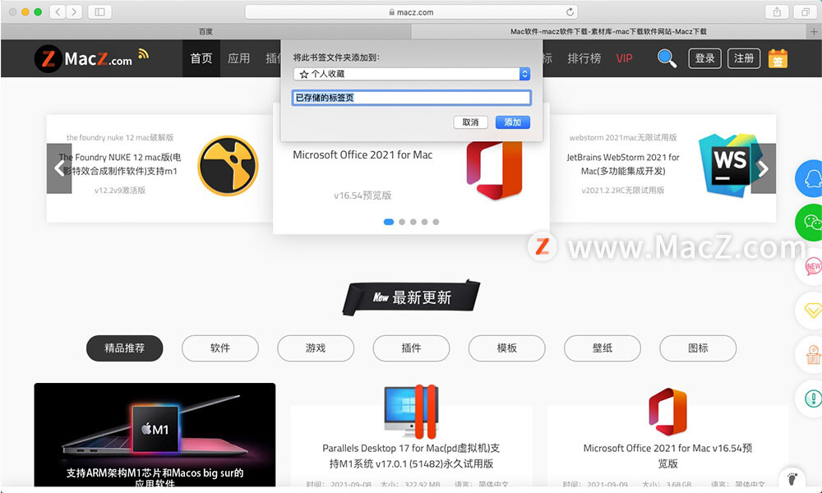This screenshot has width=822, height=493.
Task: Show the Safari sidebar
Action: coord(99,12)
